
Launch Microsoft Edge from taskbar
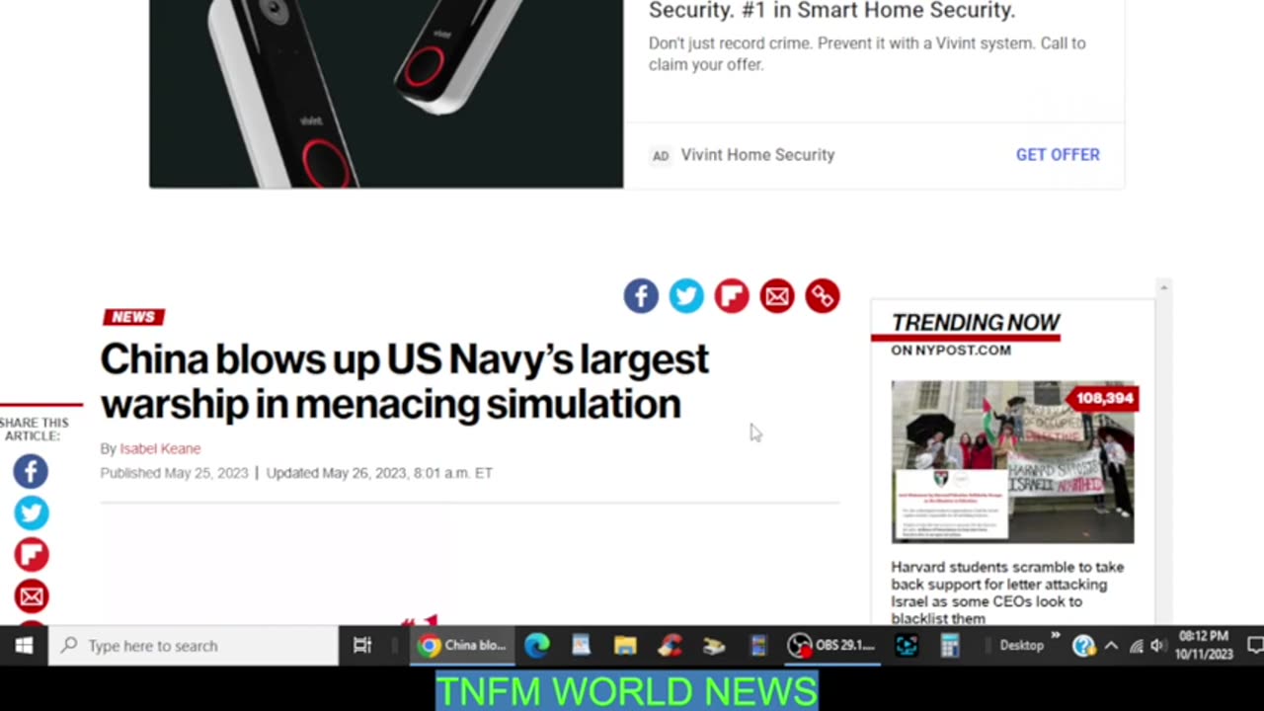pyautogui.click(x=536, y=646)
